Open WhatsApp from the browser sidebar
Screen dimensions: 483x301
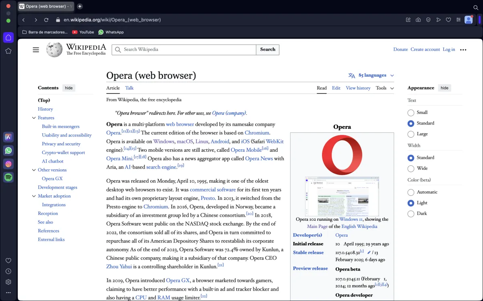pos(8,150)
